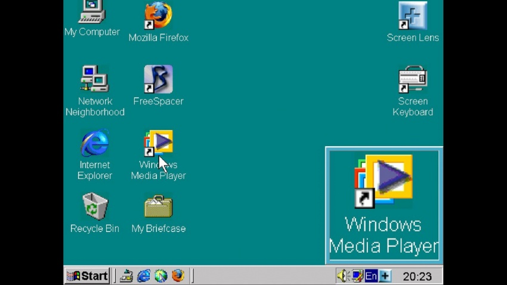
Task: Click the volume speaker icon in the system tray
Action: coord(343,275)
